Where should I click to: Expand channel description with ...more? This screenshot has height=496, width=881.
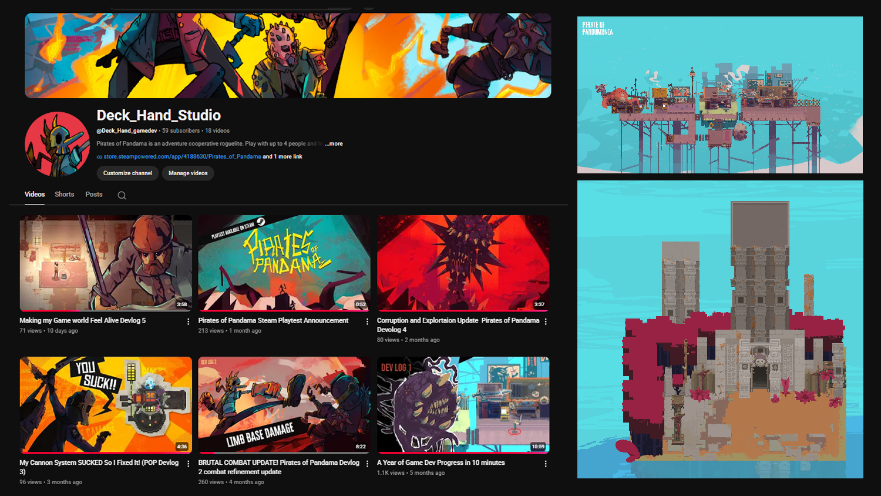pos(334,144)
